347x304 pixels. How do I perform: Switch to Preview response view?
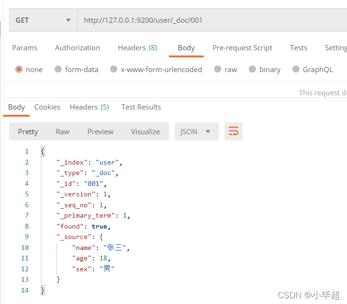100,131
